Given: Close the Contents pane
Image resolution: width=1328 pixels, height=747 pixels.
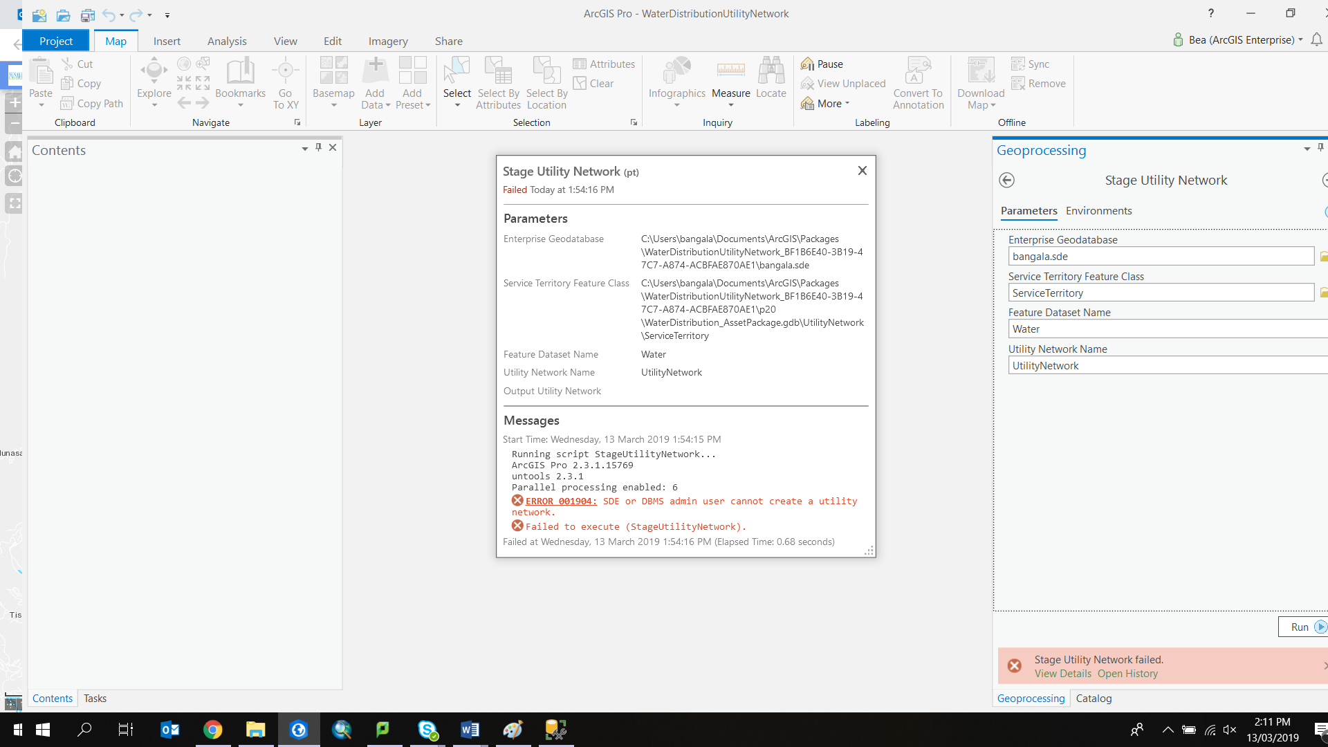Looking at the screenshot, I should (333, 147).
